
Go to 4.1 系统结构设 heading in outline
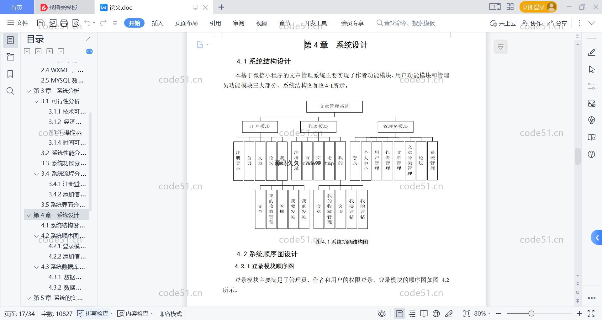tap(63, 225)
